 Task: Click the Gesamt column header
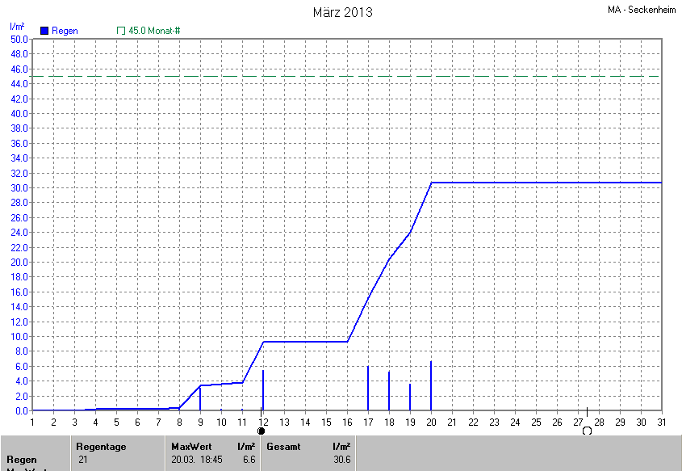click(283, 446)
